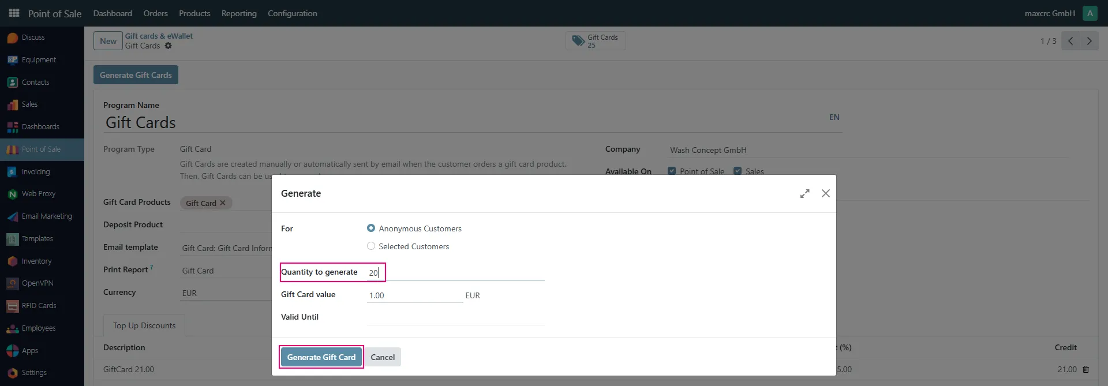1108x386 pixels.
Task: Click EN translation button on program name
Action: 834,117
